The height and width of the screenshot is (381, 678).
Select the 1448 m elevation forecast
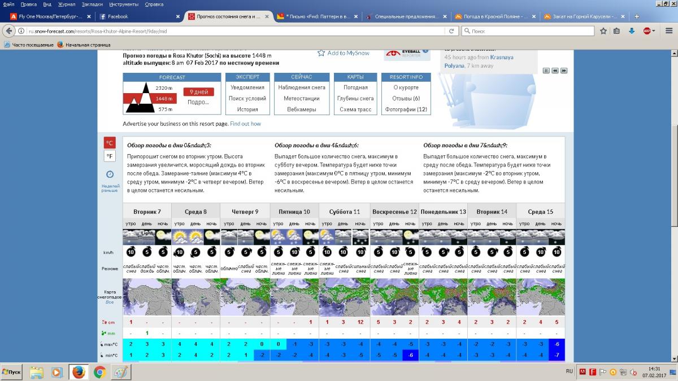(x=164, y=99)
